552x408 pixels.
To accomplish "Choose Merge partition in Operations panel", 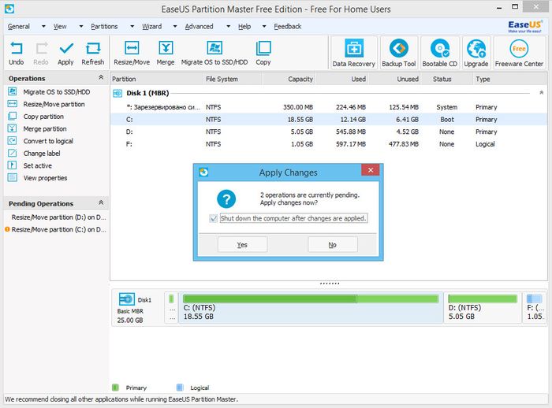I will (x=37, y=128).
